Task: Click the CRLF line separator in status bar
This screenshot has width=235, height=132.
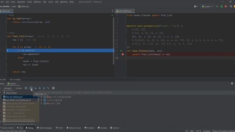Action: pyautogui.click(x=192, y=131)
